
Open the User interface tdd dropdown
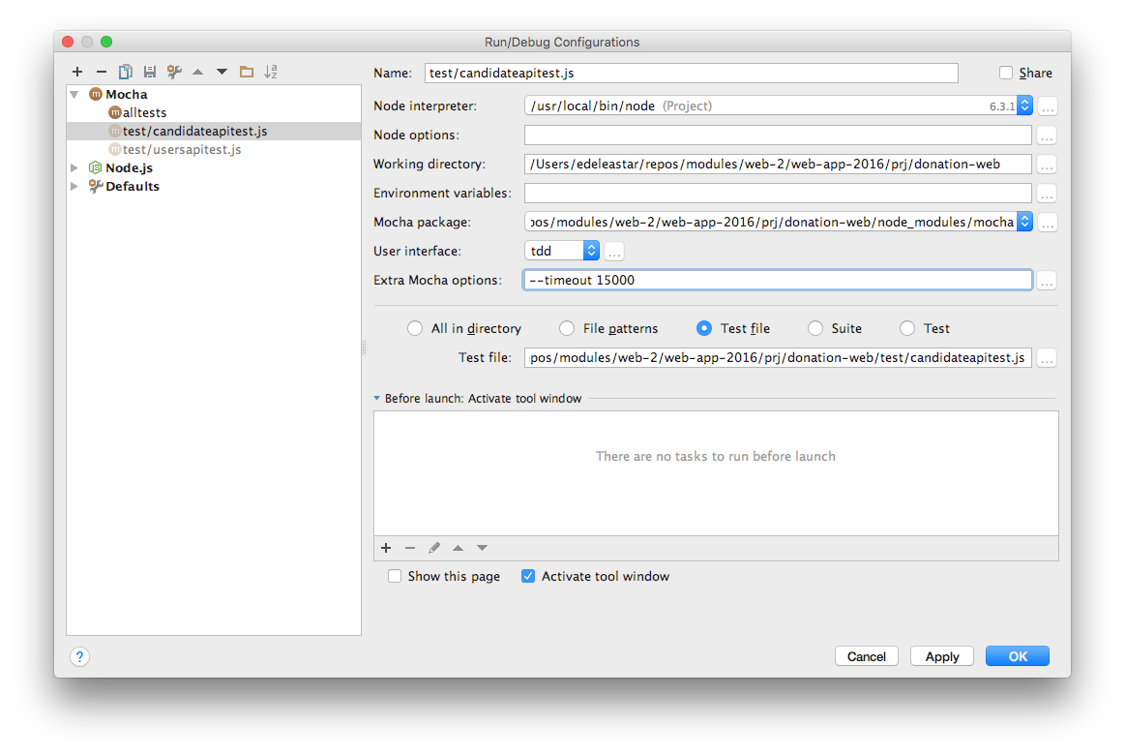point(591,251)
